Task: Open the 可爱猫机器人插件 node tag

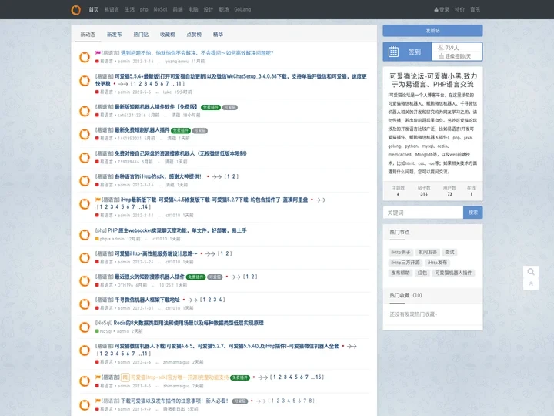Action: pyautogui.click(x=453, y=273)
